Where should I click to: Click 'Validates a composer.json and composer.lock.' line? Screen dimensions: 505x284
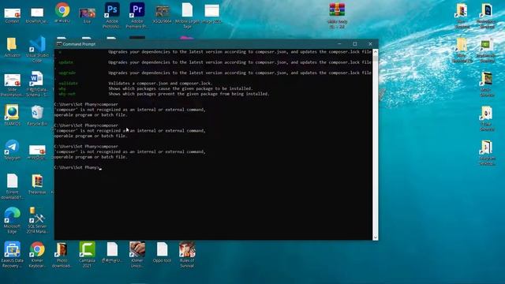(x=160, y=84)
